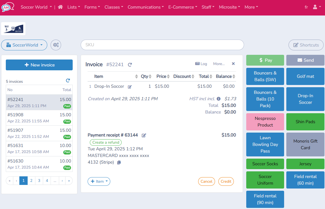Screen dimensions: 325x209
Task: Open the invoice Log
Action: (201, 64)
